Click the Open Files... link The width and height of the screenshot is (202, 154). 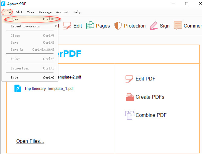[30, 141]
